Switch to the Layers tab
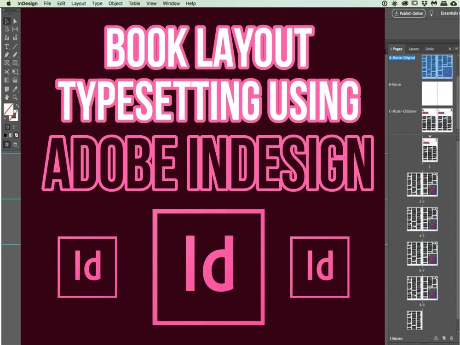Image resolution: width=460 pixels, height=345 pixels. (x=414, y=49)
